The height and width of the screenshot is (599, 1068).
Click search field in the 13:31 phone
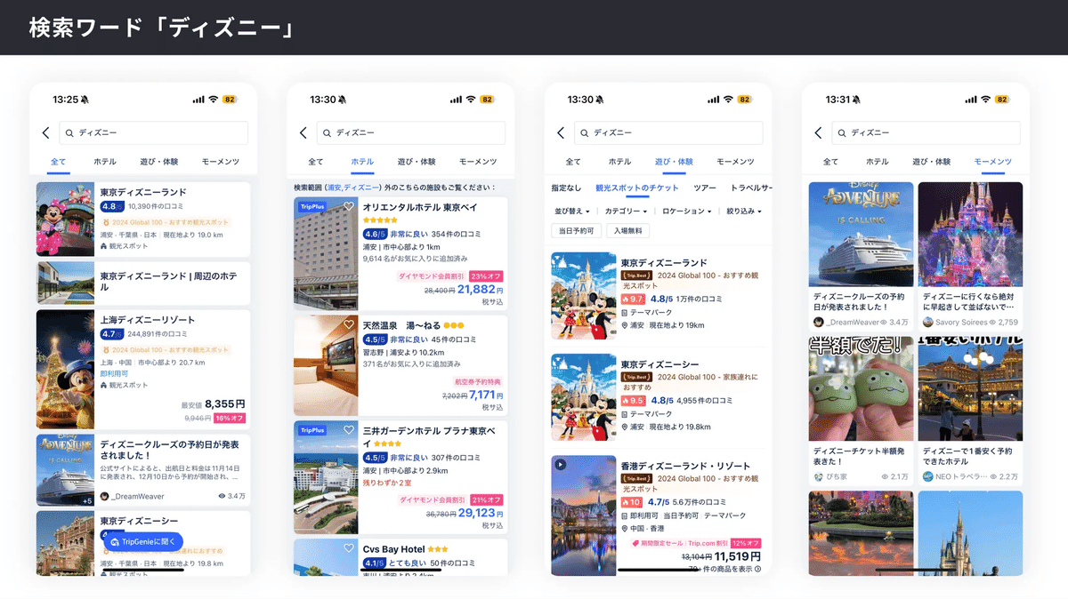pyautogui.click(x=926, y=132)
